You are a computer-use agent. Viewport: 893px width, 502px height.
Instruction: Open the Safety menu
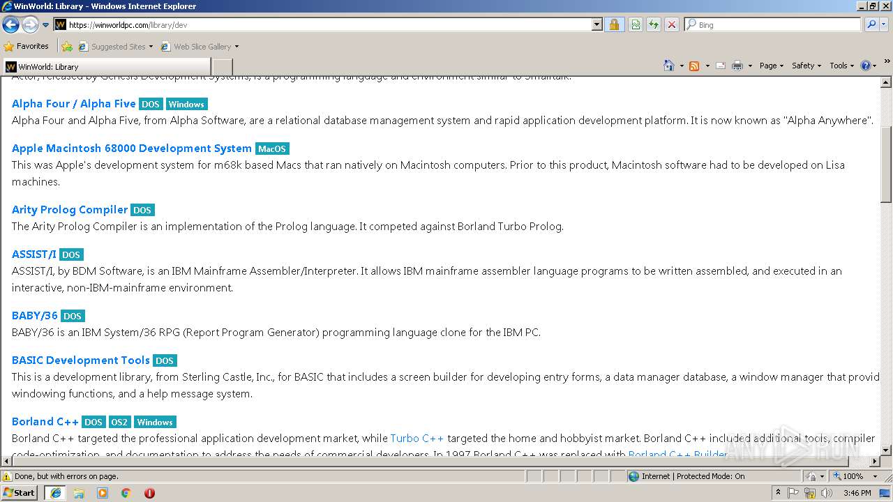pyautogui.click(x=806, y=66)
